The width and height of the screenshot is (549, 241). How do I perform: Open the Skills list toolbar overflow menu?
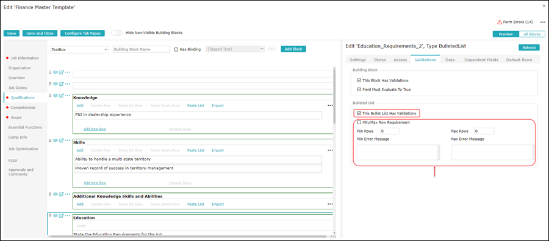pos(330,150)
